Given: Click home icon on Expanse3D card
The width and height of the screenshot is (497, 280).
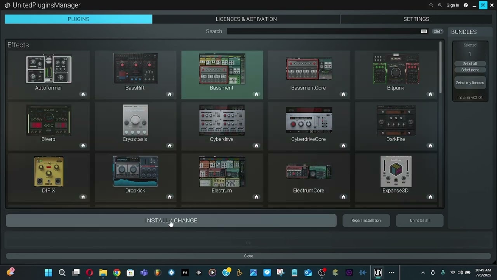Looking at the screenshot, I should point(430,197).
